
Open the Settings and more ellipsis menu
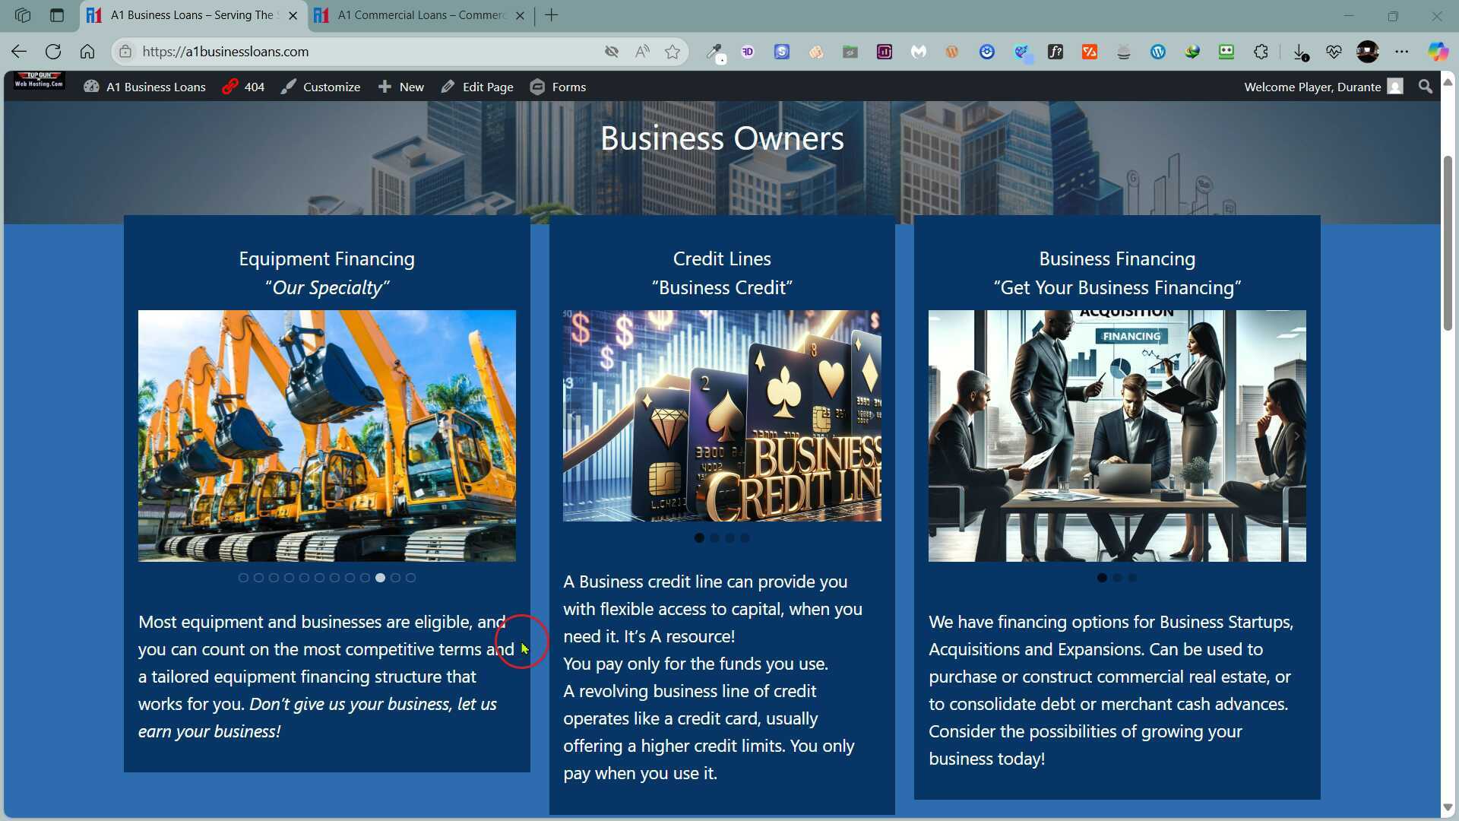pos(1401,52)
